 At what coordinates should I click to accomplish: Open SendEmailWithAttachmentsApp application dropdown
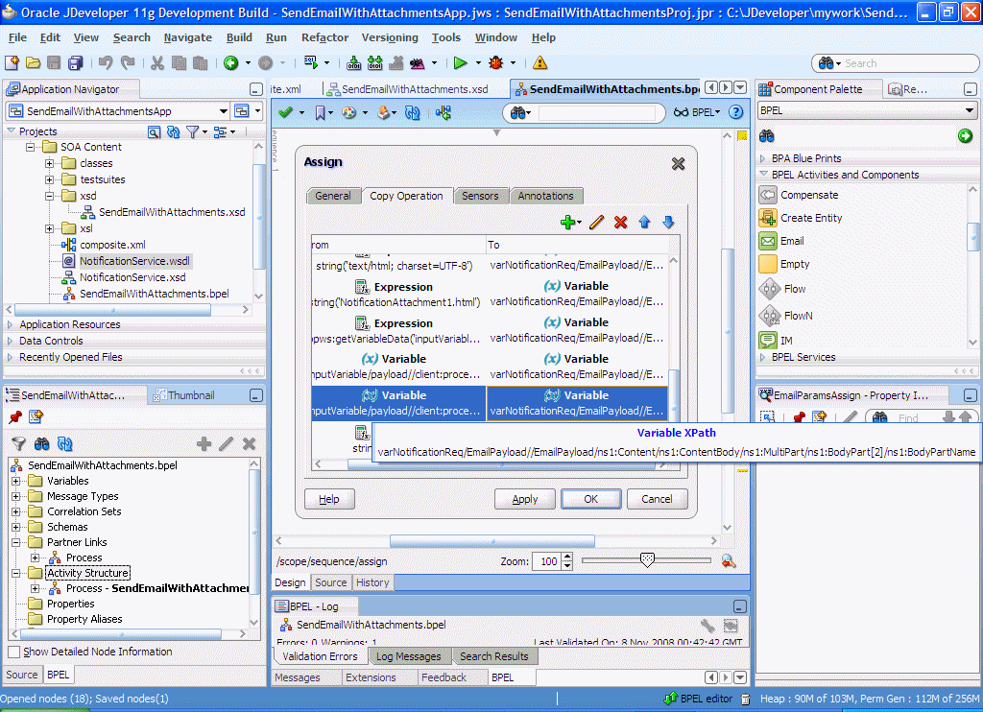pos(223,111)
